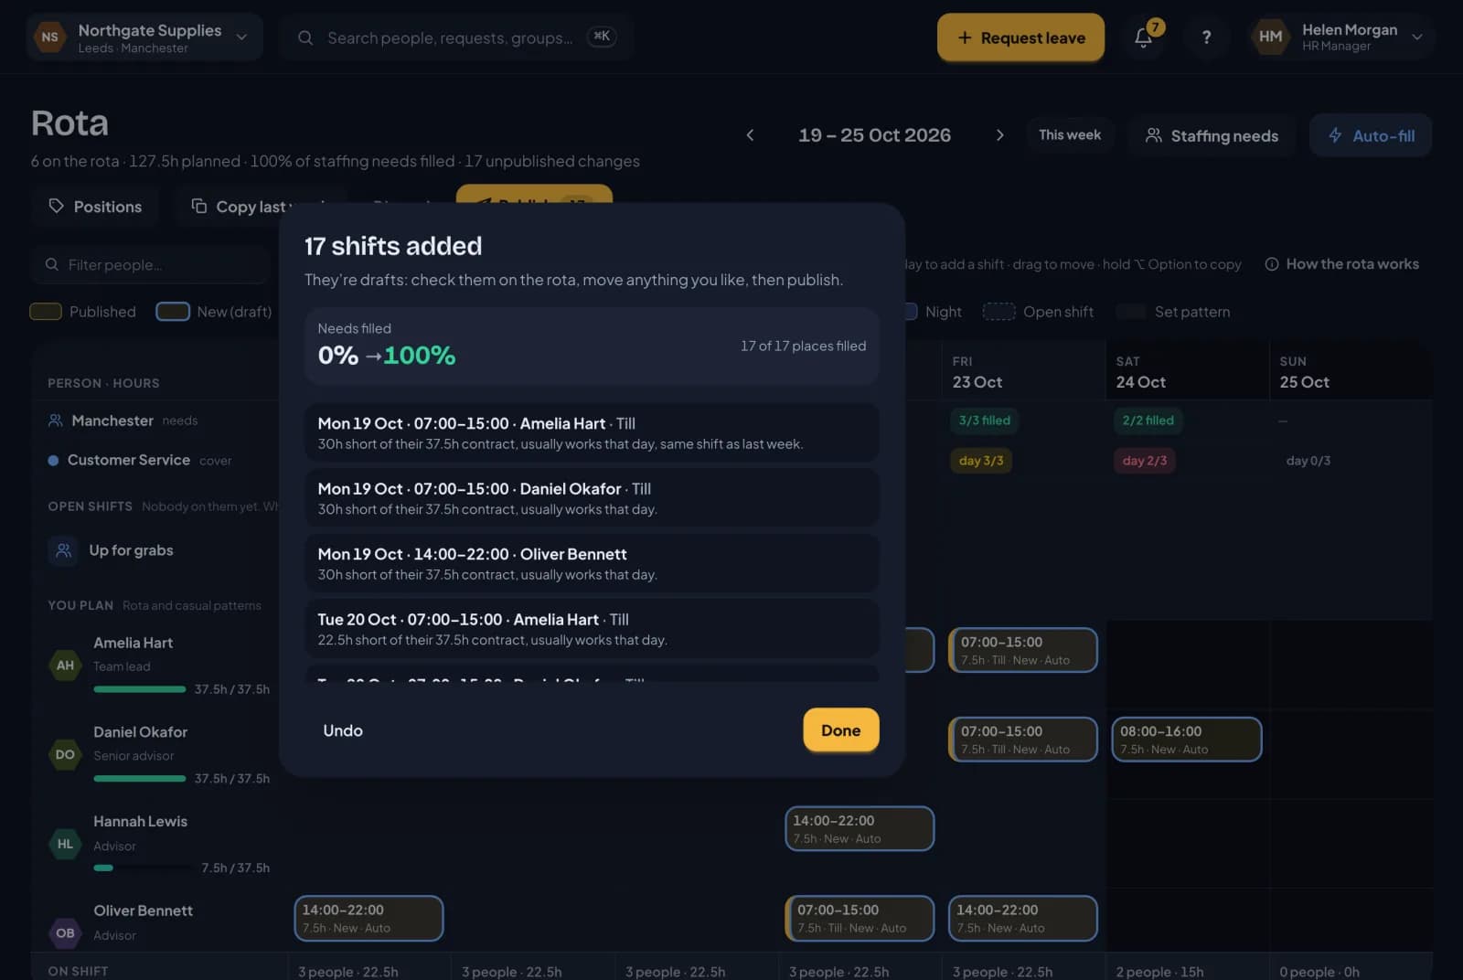Toggle the Set pattern legend
The image size is (1463, 980).
pyautogui.click(x=1173, y=312)
